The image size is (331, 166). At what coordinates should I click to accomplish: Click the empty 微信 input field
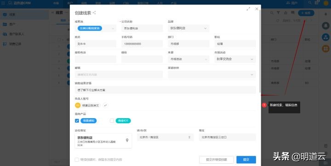click(x=142, y=59)
